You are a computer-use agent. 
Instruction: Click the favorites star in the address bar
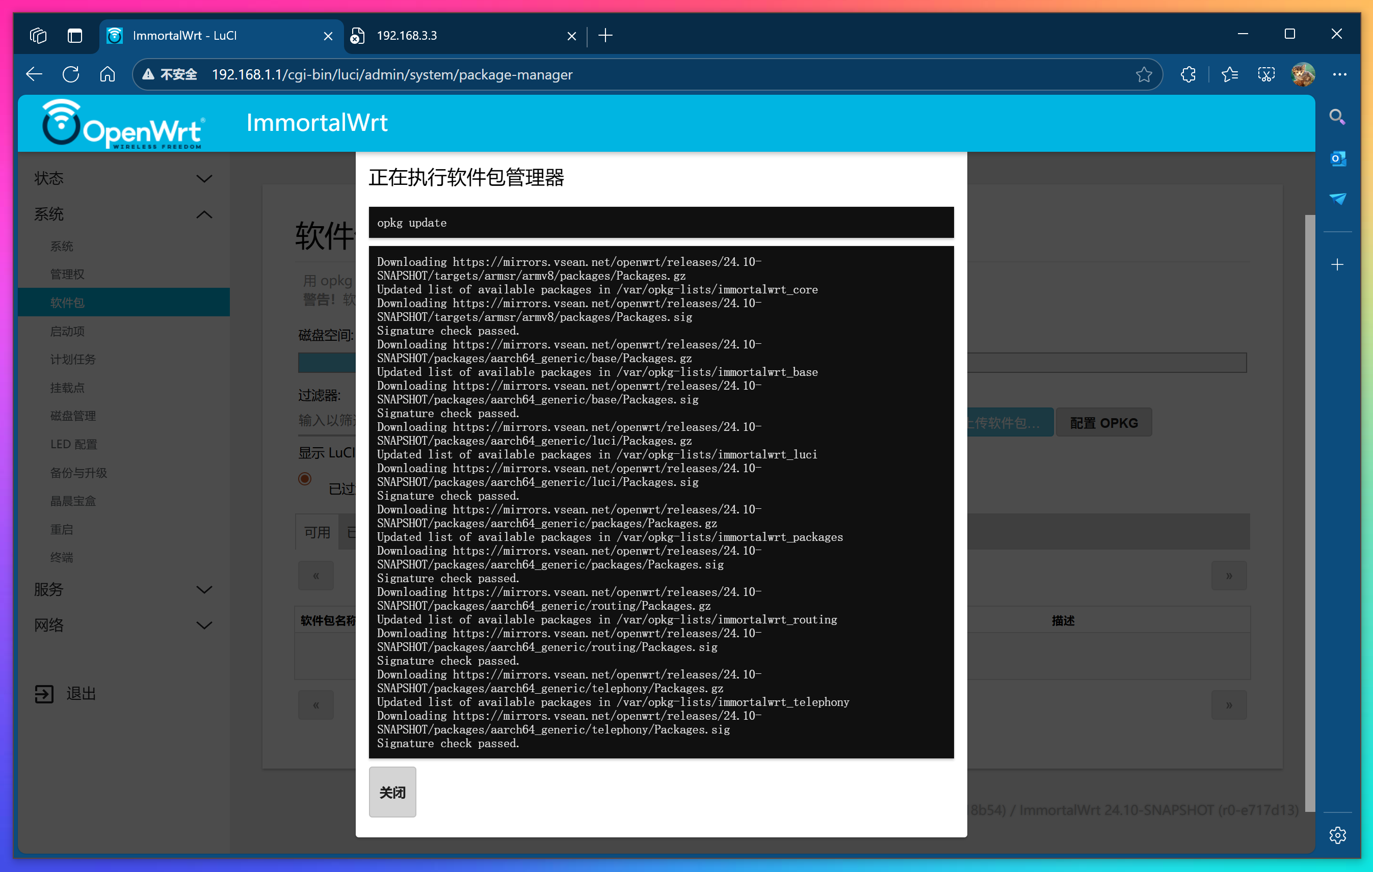(1144, 74)
